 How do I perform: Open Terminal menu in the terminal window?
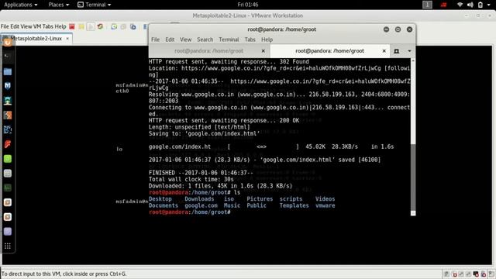point(229,40)
